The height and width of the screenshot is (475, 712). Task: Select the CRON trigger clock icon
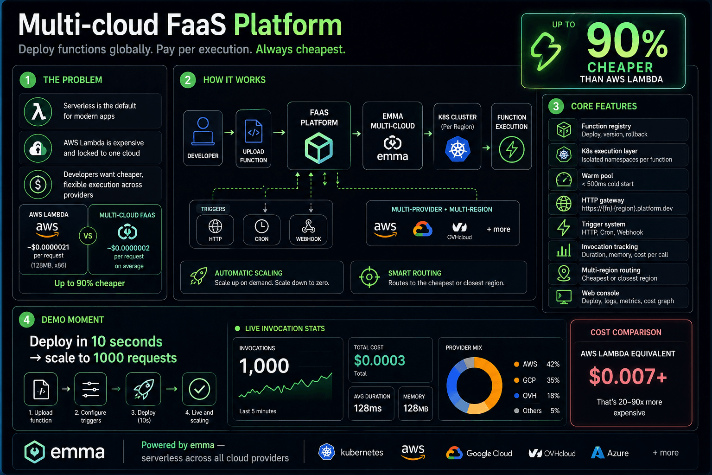pos(261,226)
